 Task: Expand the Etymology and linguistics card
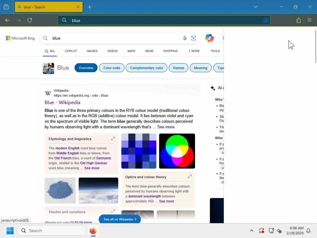click(x=113, y=139)
